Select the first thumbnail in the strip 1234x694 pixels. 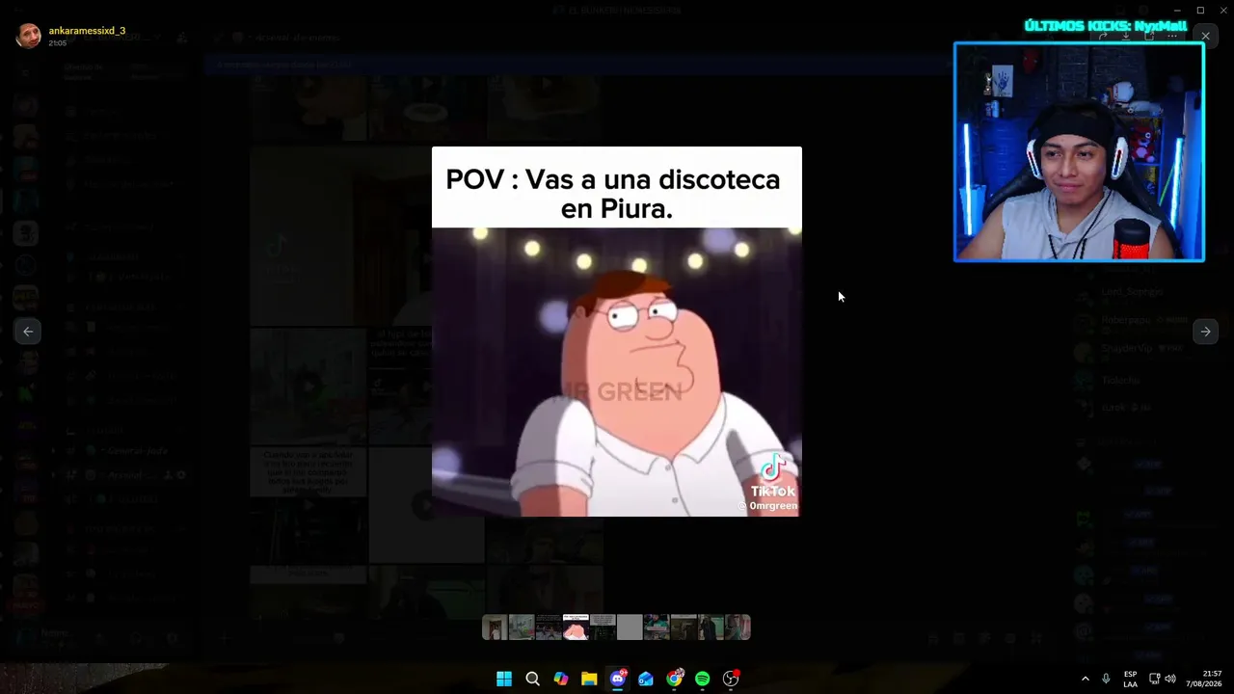click(x=495, y=627)
